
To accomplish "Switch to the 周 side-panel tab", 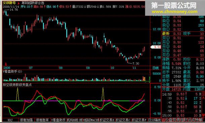I will (178, 120).
